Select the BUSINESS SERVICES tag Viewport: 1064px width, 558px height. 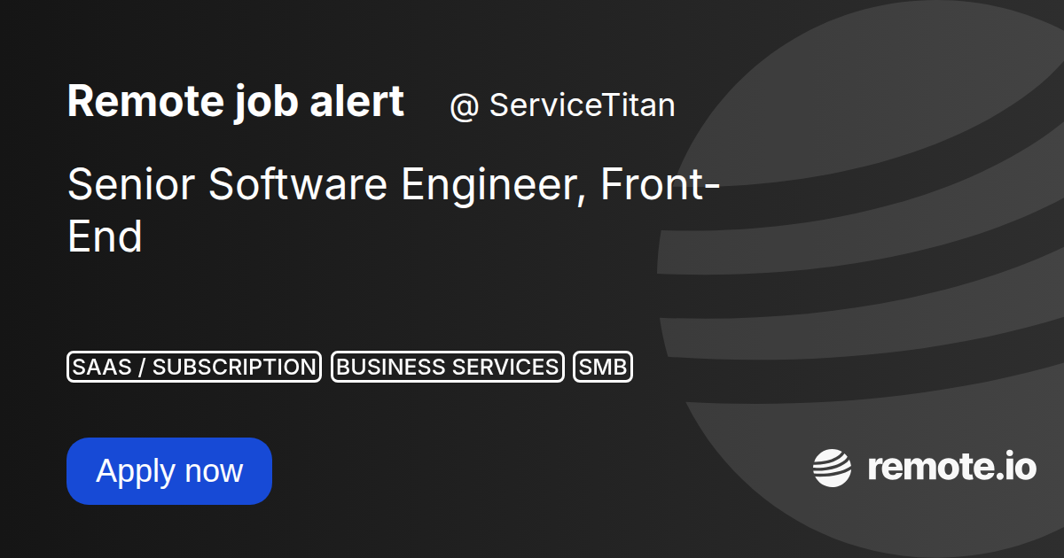tap(448, 367)
